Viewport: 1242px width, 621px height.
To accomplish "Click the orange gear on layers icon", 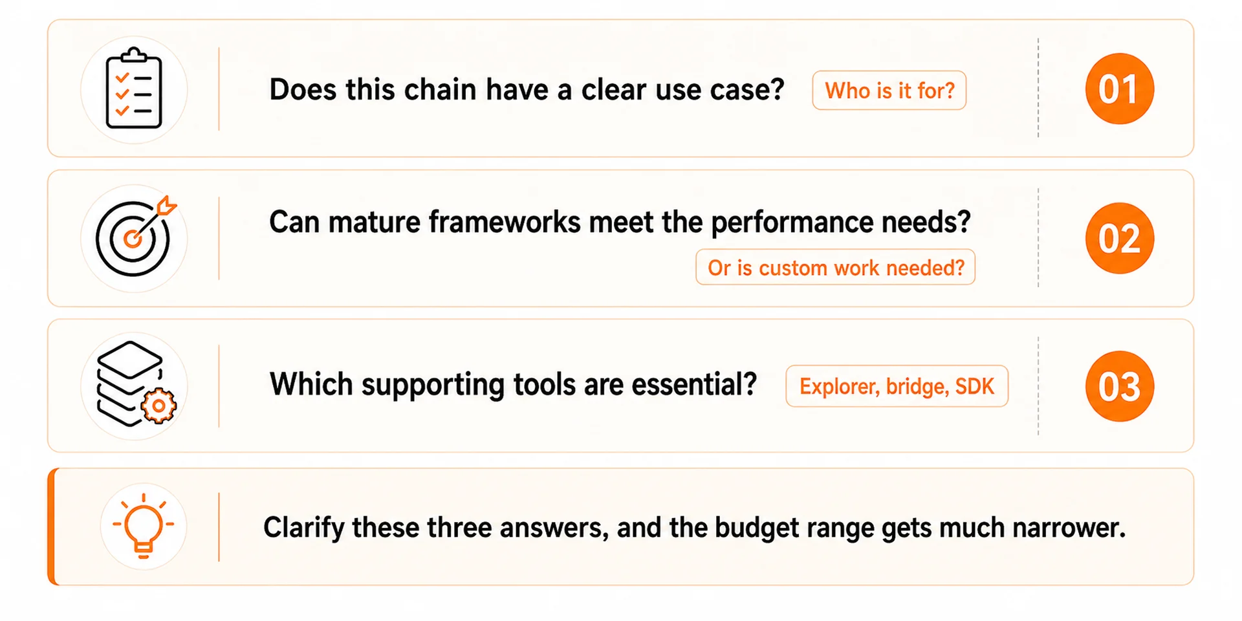I will 158,406.
